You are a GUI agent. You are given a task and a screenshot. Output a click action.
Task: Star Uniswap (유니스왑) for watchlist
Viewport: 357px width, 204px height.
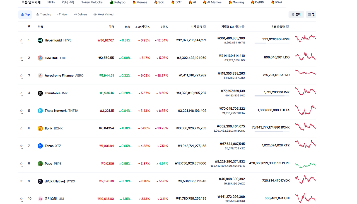point(21,199)
